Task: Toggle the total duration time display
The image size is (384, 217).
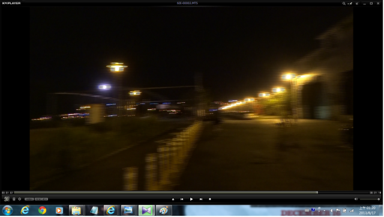Action: click(376, 193)
